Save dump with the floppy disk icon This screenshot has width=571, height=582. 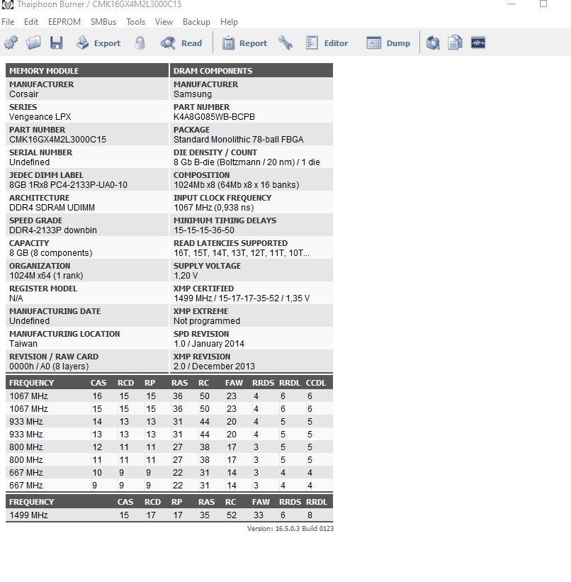click(57, 43)
